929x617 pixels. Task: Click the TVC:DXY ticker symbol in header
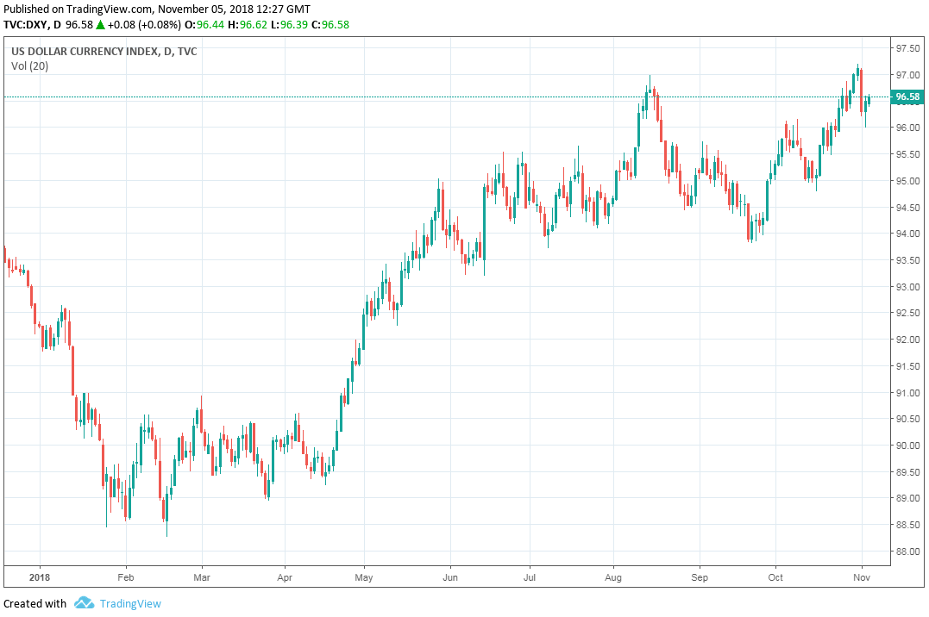(x=24, y=25)
